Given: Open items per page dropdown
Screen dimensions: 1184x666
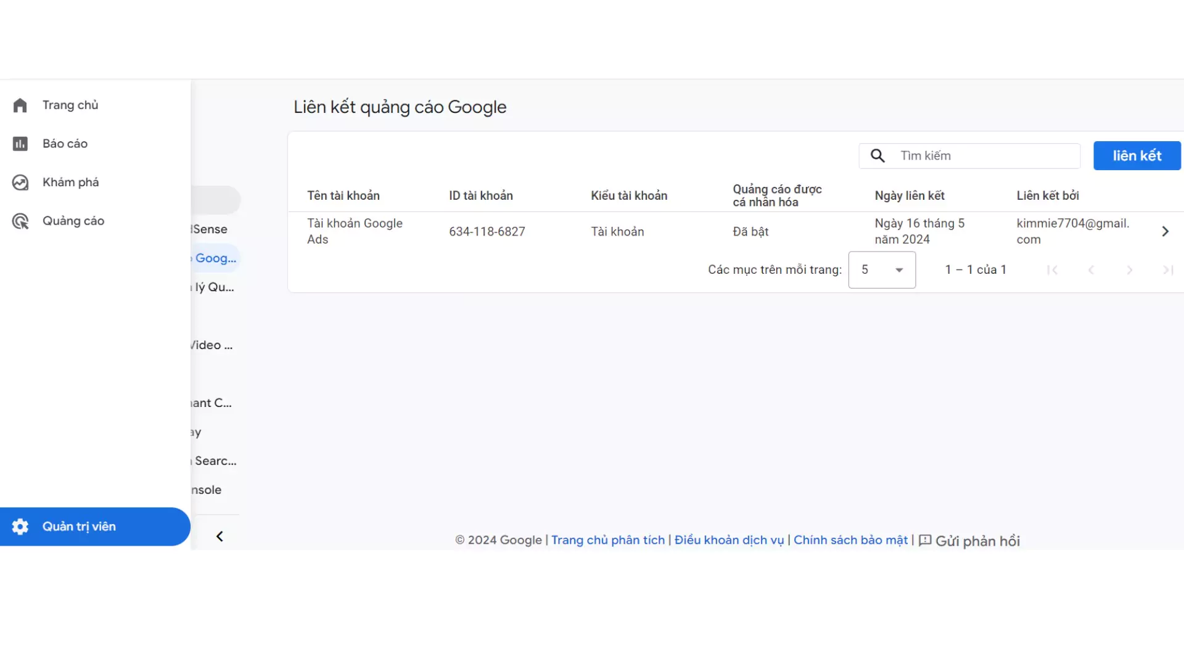Looking at the screenshot, I should coord(882,270).
